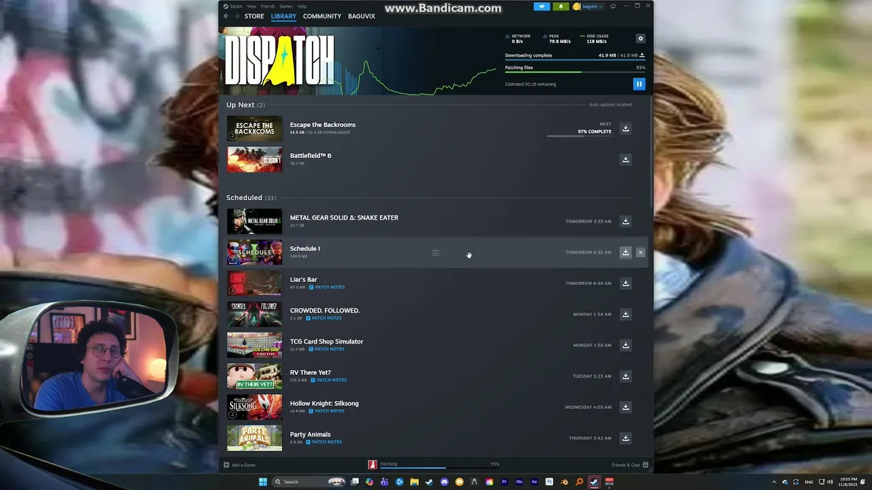
Task: Click the Metal Gear Solid thumbnail
Action: (254, 221)
